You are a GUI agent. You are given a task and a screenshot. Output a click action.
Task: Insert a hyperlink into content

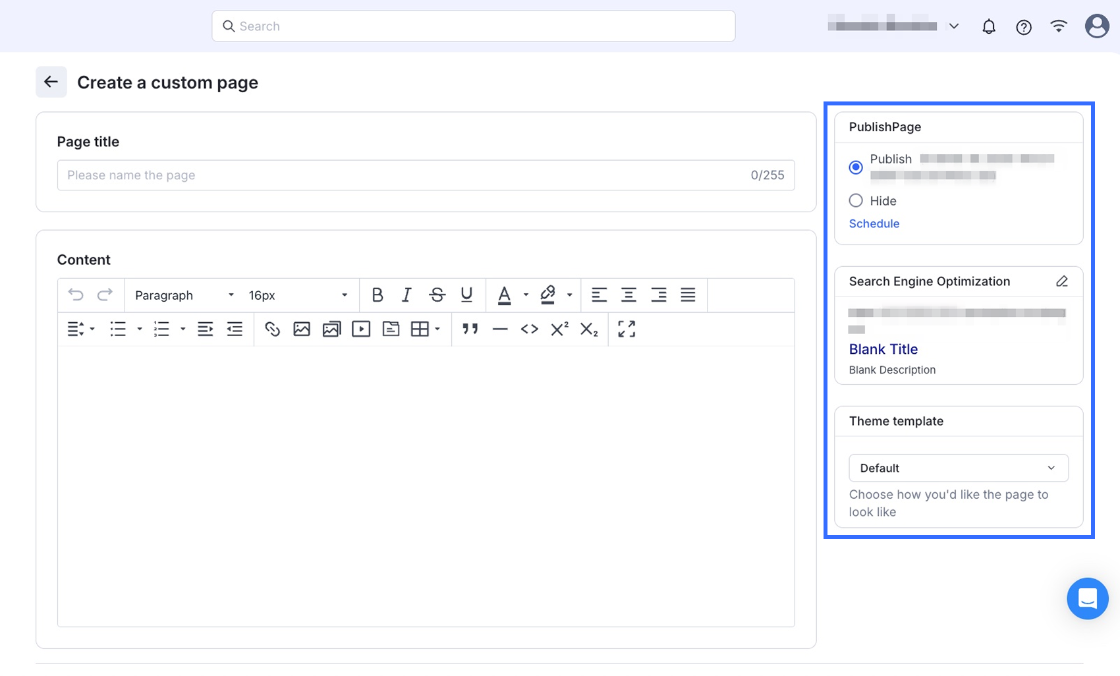point(272,329)
